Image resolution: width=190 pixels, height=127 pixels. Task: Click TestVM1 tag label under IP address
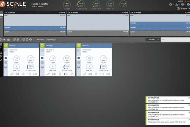(12, 52)
